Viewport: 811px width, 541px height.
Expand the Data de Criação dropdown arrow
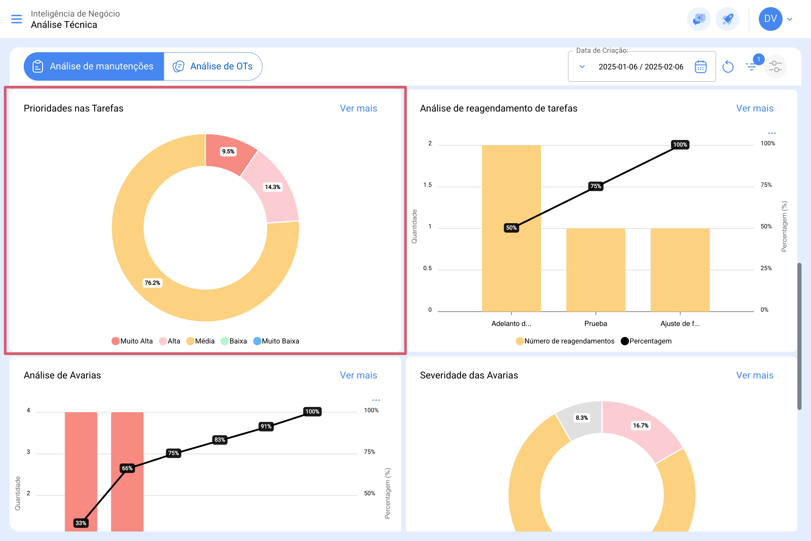coord(582,67)
